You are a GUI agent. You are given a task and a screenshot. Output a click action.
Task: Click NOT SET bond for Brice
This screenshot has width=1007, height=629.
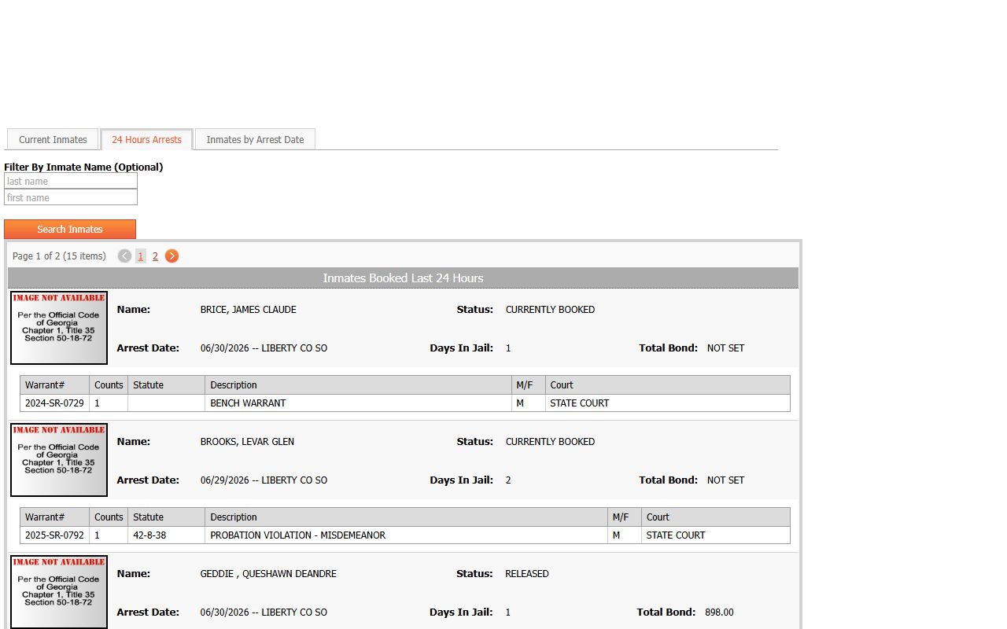click(725, 348)
